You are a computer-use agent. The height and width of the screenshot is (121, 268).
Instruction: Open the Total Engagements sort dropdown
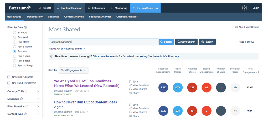click(x=74, y=70)
